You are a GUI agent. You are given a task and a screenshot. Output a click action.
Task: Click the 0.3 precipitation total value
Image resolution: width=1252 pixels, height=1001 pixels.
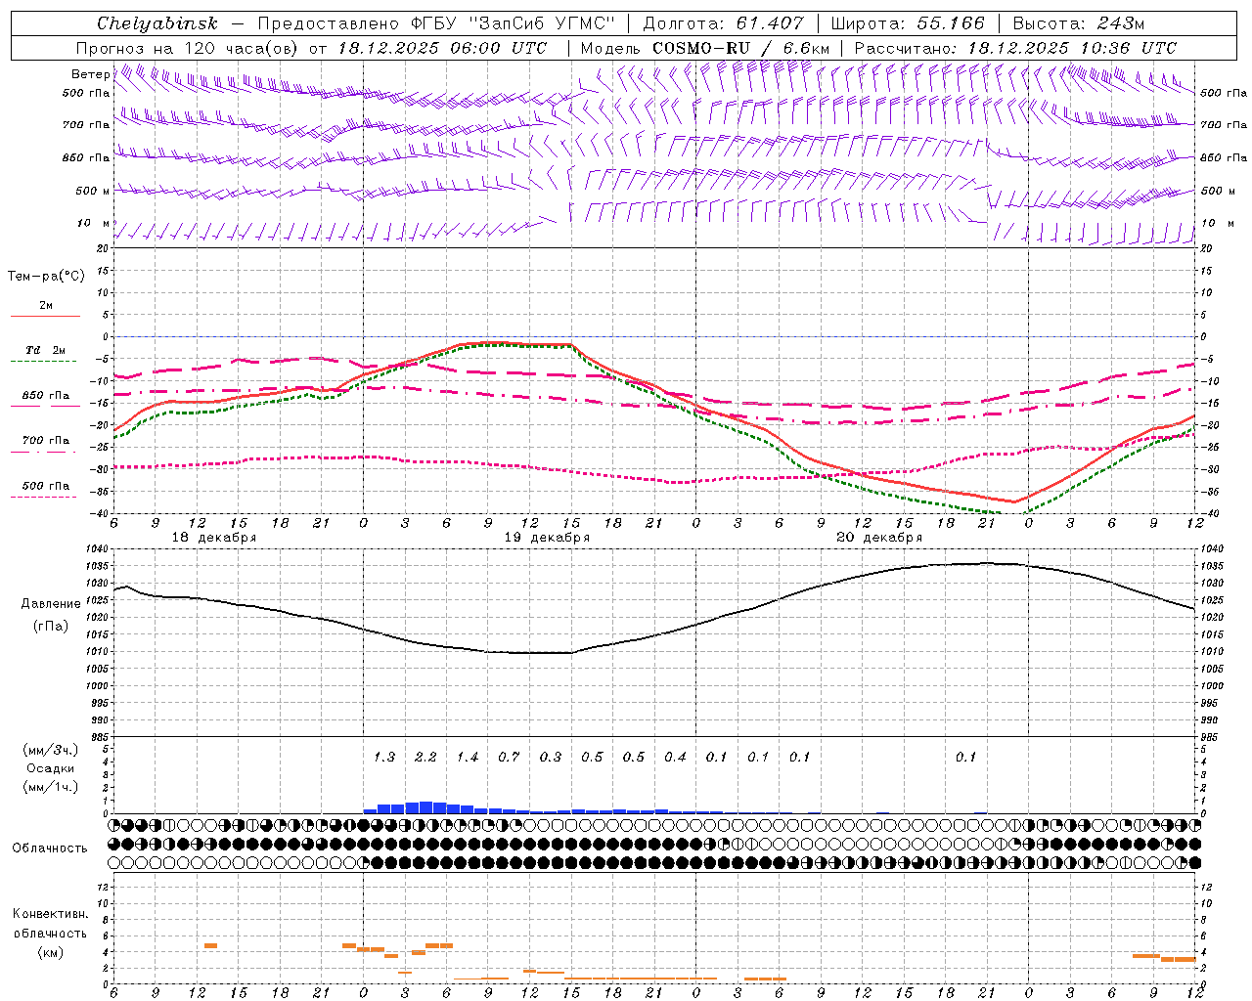tap(551, 758)
